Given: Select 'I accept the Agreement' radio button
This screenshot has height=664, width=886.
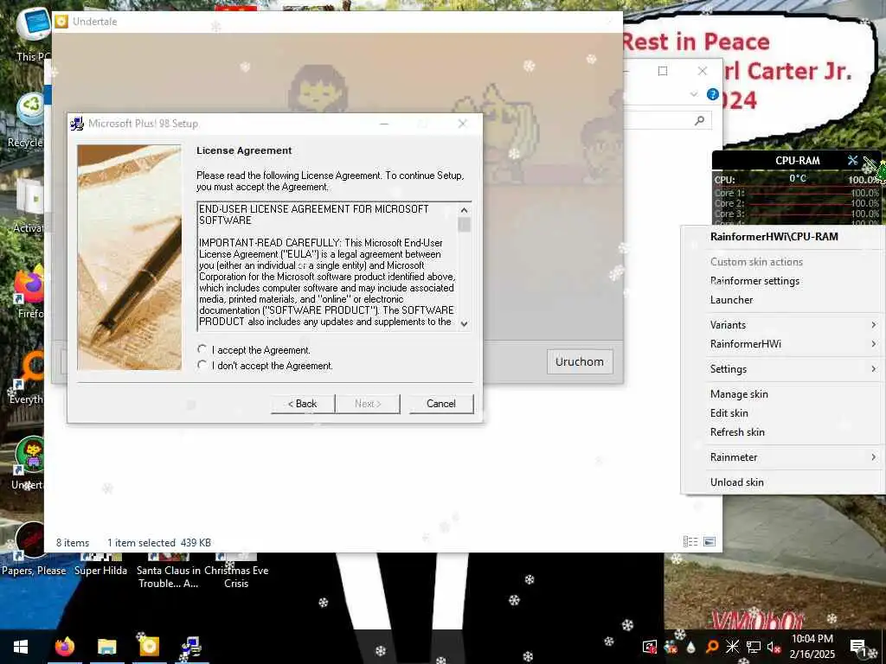Looking at the screenshot, I should (202, 349).
